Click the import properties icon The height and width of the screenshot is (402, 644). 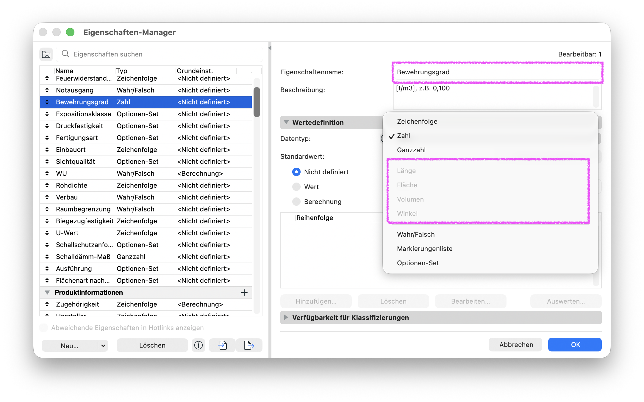tap(222, 345)
